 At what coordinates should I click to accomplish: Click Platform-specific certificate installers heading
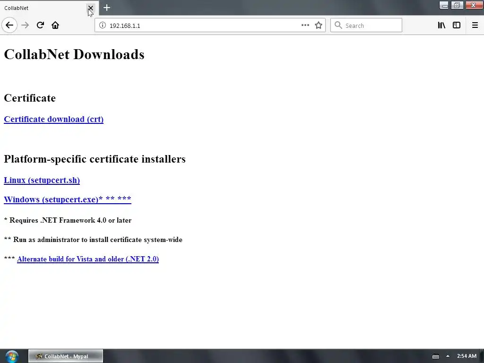tap(95, 159)
